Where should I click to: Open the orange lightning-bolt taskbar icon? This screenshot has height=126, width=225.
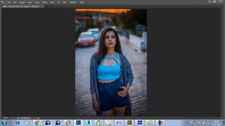point(68,123)
